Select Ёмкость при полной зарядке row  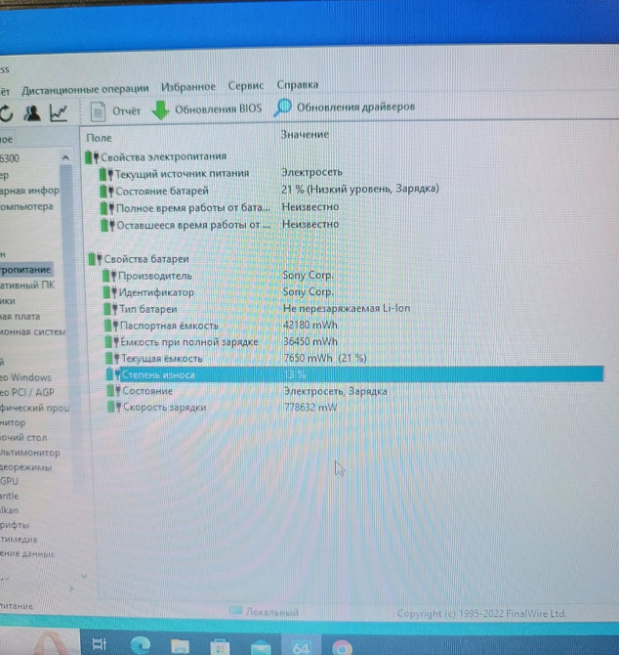coord(189,342)
